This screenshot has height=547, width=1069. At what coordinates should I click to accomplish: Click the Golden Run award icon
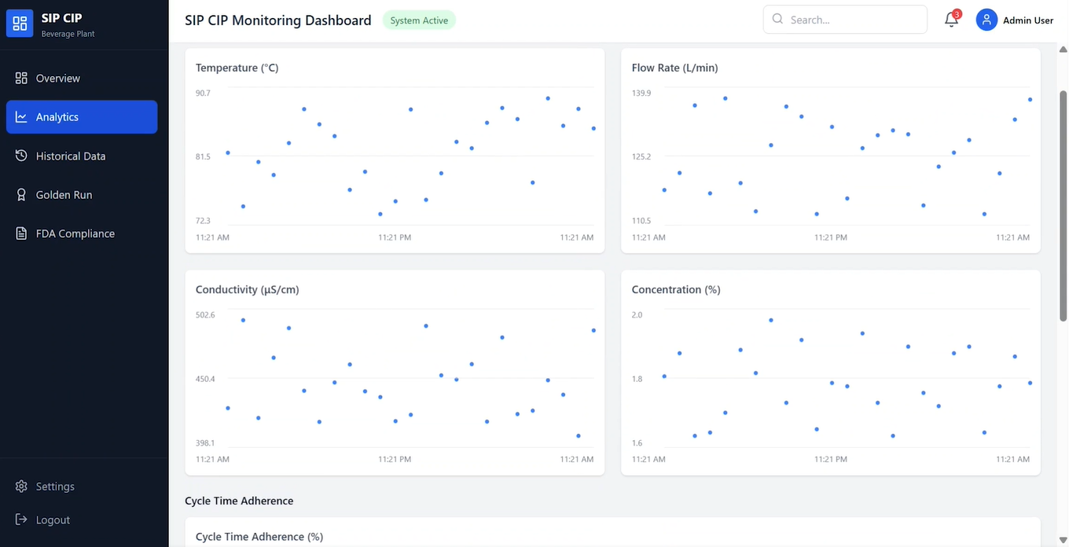tap(20, 194)
